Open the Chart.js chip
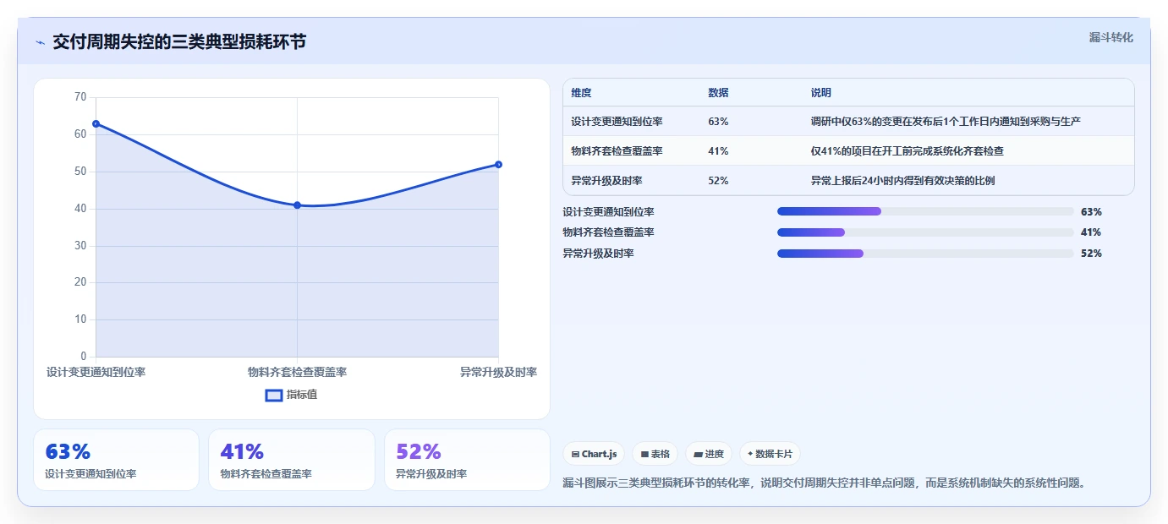This screenshot has height=524, width=1168. 594,454
